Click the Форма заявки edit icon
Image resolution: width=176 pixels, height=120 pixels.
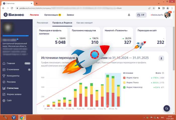pyautogui.click(x=4, y=94)
